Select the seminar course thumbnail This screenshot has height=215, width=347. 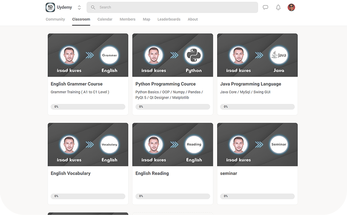257,145
